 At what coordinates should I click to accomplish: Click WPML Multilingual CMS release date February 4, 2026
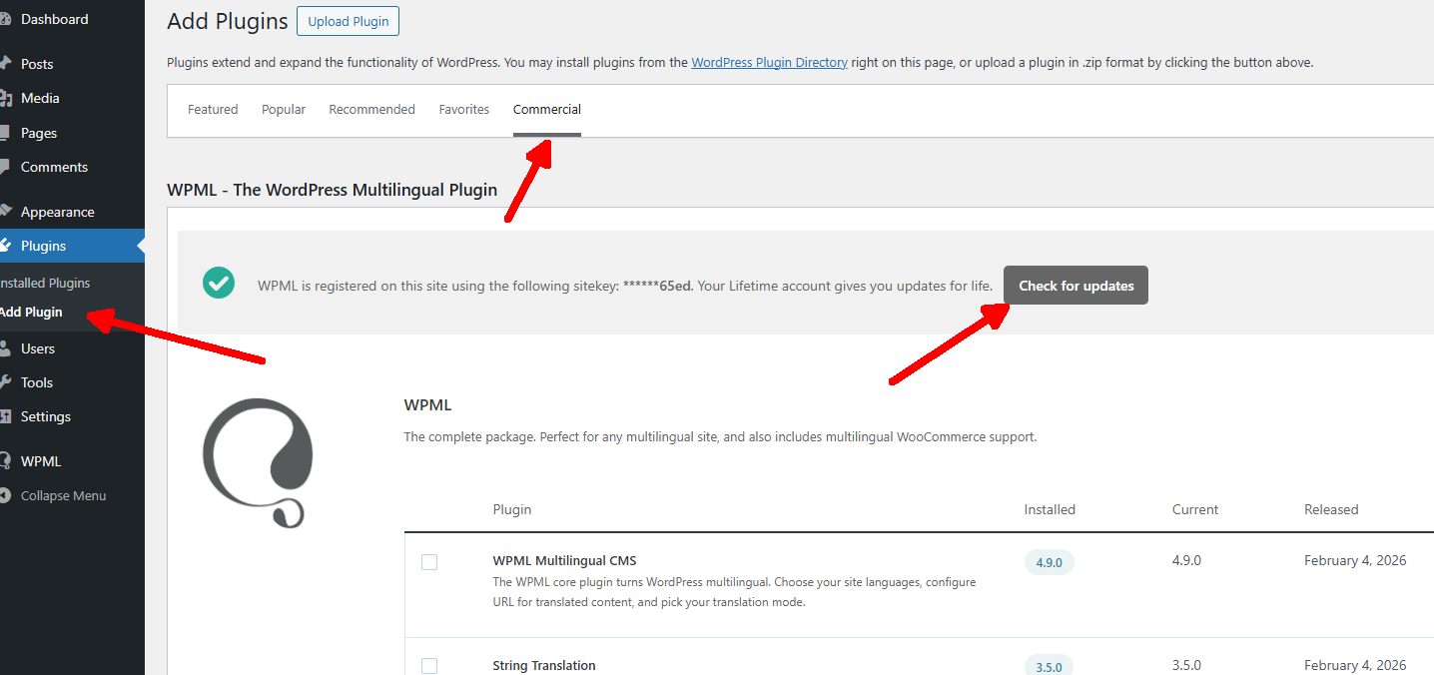(x=1355, y=561)
